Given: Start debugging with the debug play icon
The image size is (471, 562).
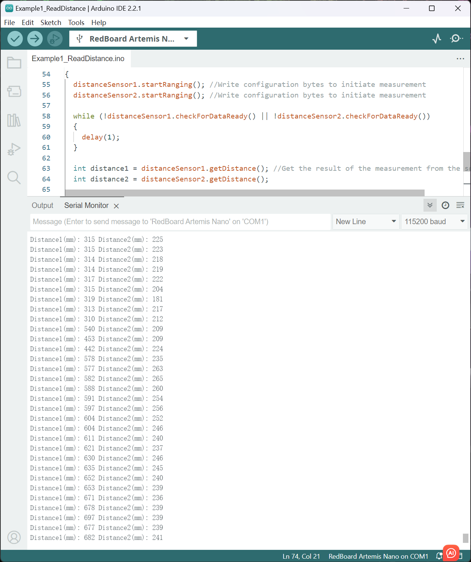Looking at the screenshot, I should 55,39.
